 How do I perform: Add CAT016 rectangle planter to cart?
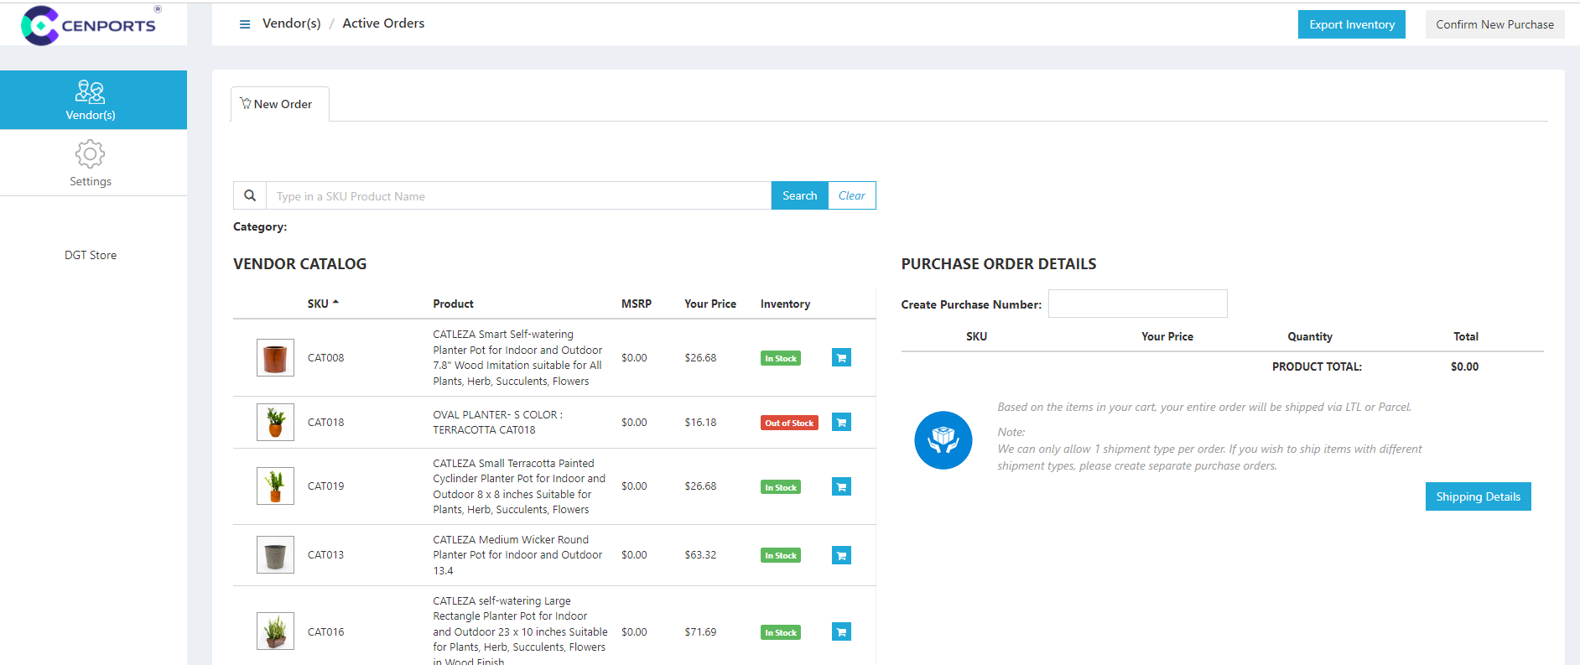coord(841,632)
